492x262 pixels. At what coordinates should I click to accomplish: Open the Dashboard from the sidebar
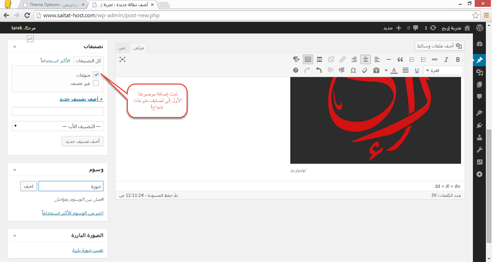(x=479, y=44)
